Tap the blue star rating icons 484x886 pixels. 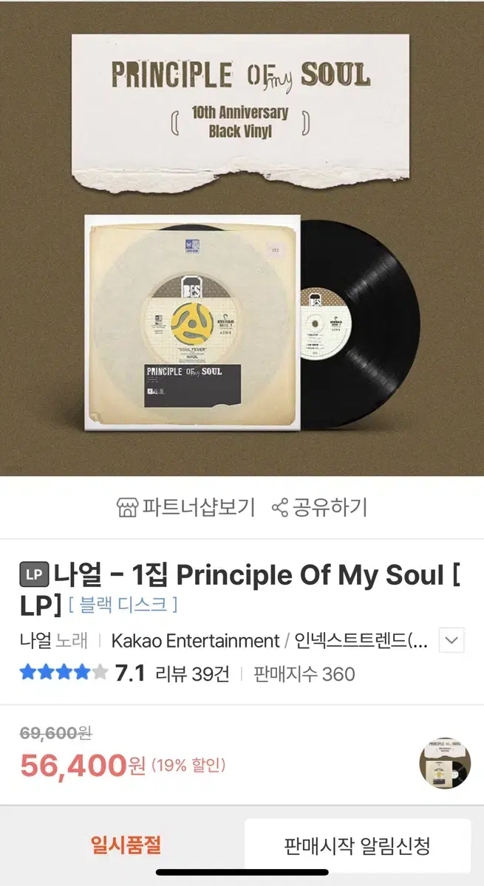pos(55,673)
